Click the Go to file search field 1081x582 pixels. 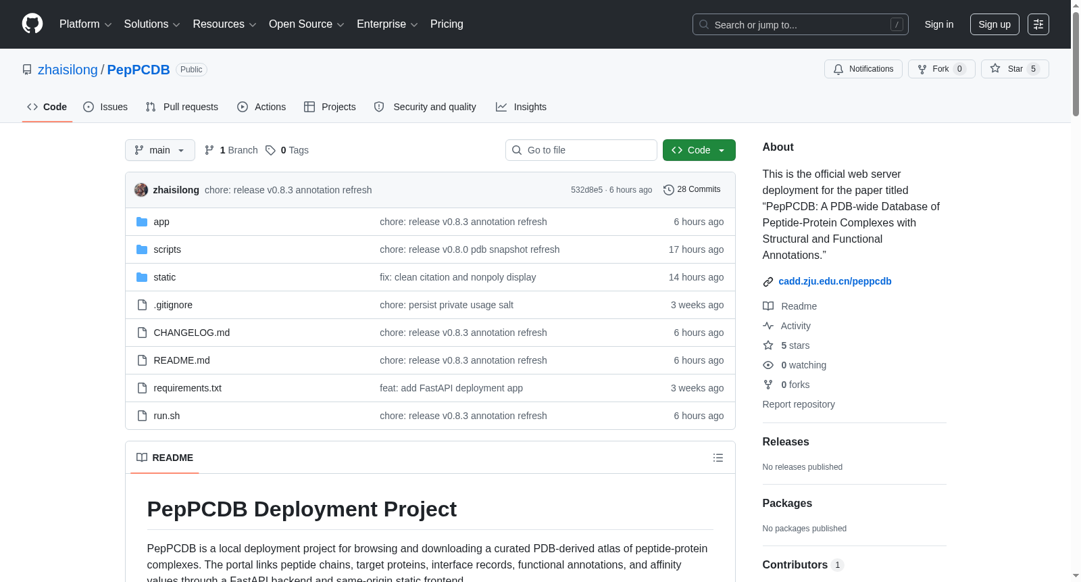[x=581, y=150]
